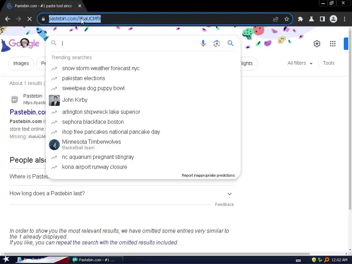The height and width of the screenshot is (264, 352).
Task: Open Pastebin.com window in taskbar
Action: pos(96,260)
